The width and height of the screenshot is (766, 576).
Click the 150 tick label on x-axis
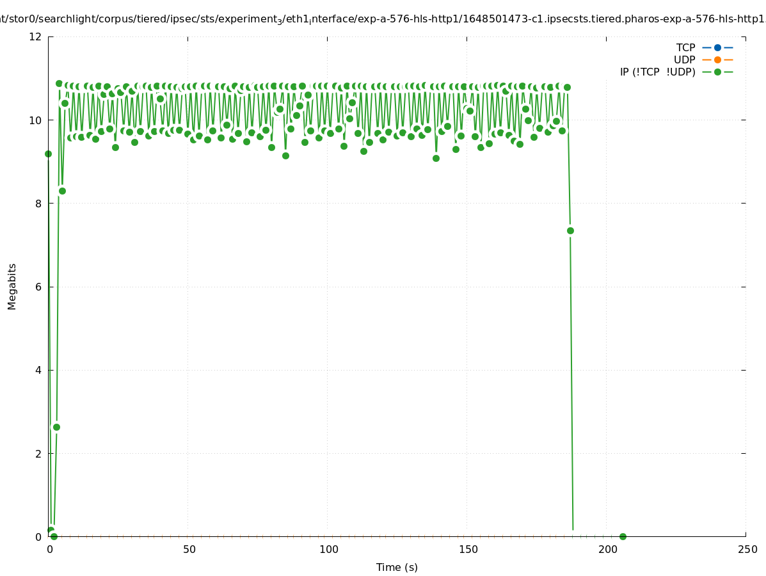(x=468, y=550)
